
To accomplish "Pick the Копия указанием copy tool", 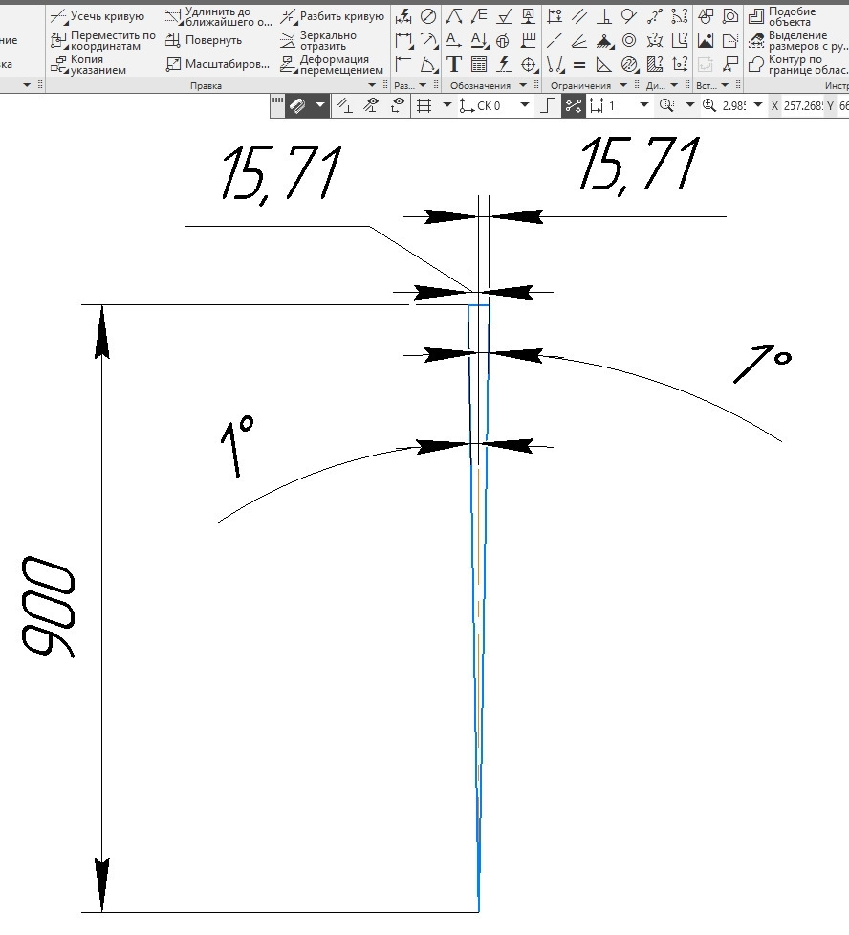I will [x=88, y=64].
